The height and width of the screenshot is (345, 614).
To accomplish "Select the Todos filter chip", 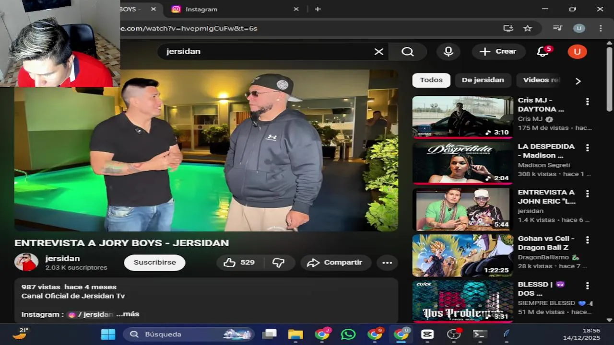I will coord(431,80).
